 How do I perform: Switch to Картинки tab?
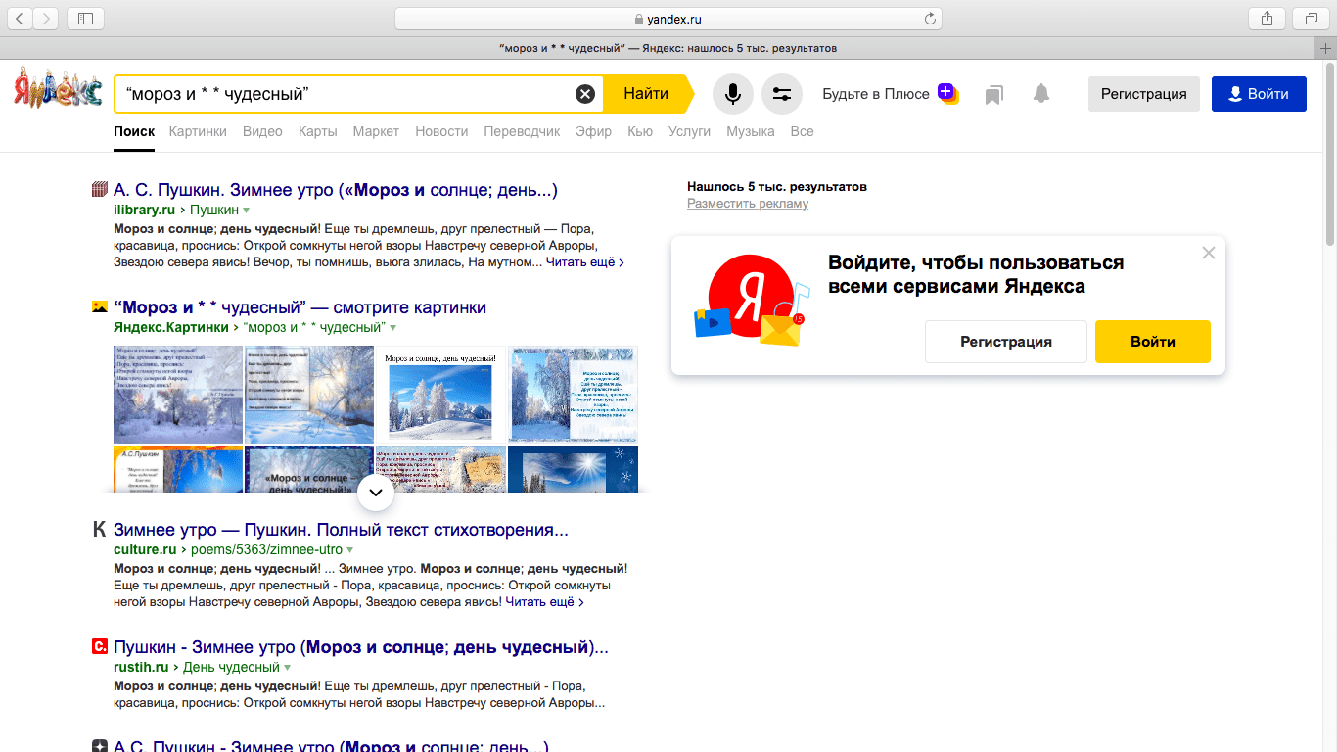198,131
